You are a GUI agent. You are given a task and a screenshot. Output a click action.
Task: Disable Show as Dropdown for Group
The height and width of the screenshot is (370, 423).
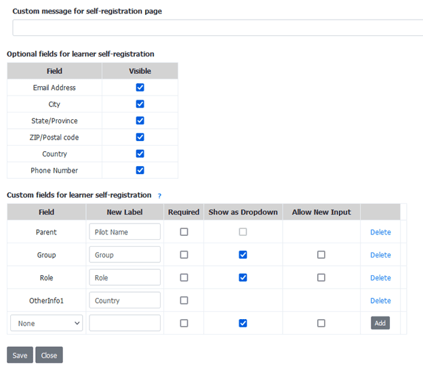pyautogui.click(x=243, y=255)
